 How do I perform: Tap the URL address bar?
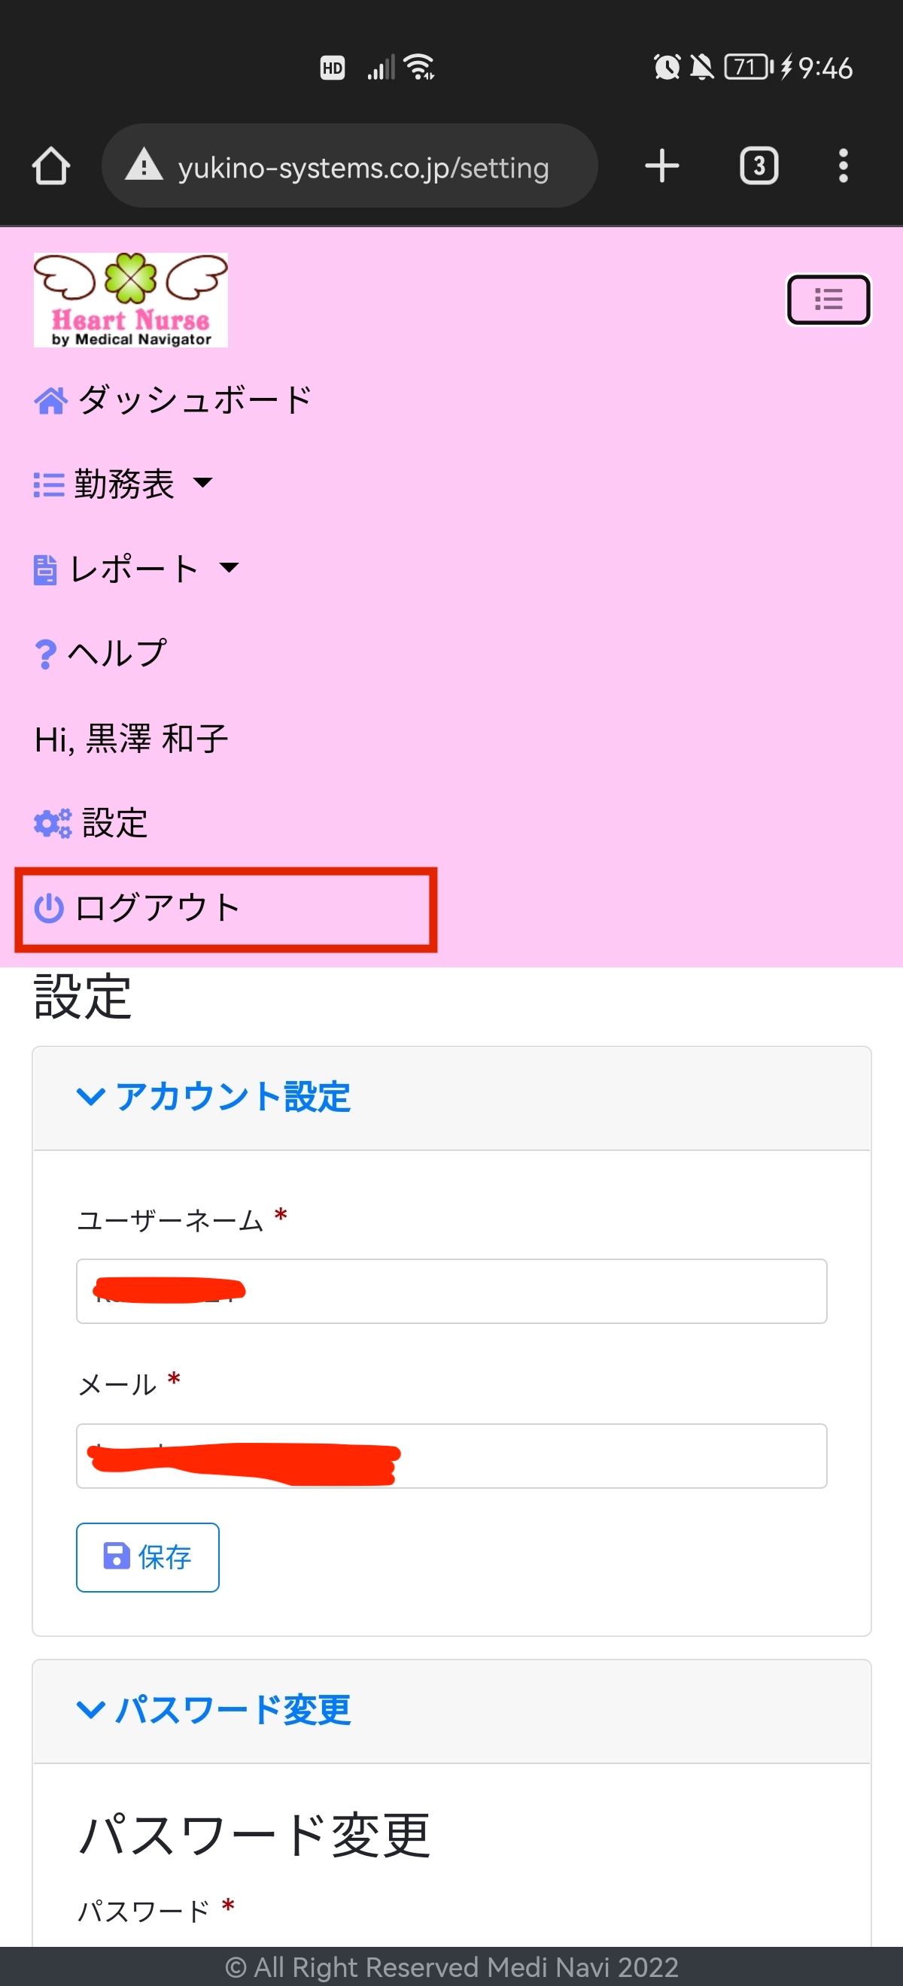click(363, 165)
